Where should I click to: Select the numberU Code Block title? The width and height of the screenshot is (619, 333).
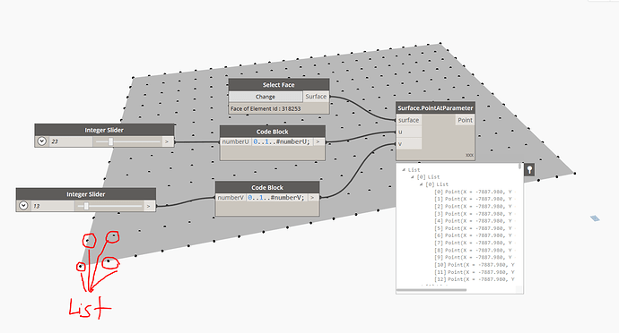click(273, 132)
